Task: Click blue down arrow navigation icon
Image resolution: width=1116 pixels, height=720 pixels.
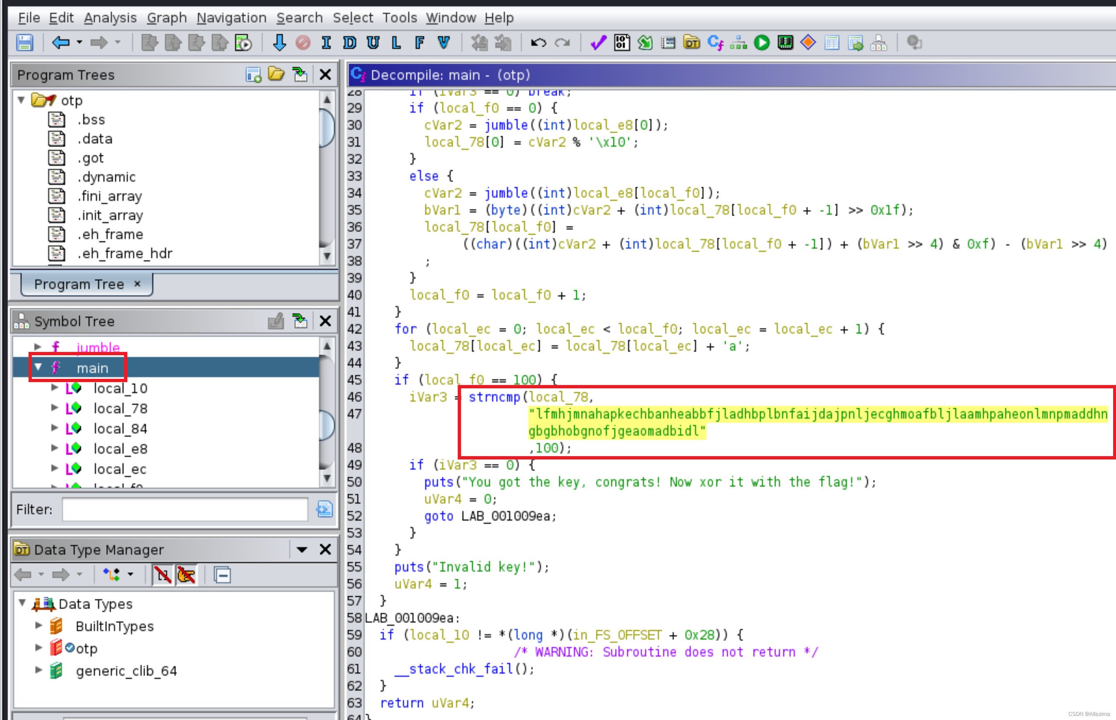Action: point(280,43)
